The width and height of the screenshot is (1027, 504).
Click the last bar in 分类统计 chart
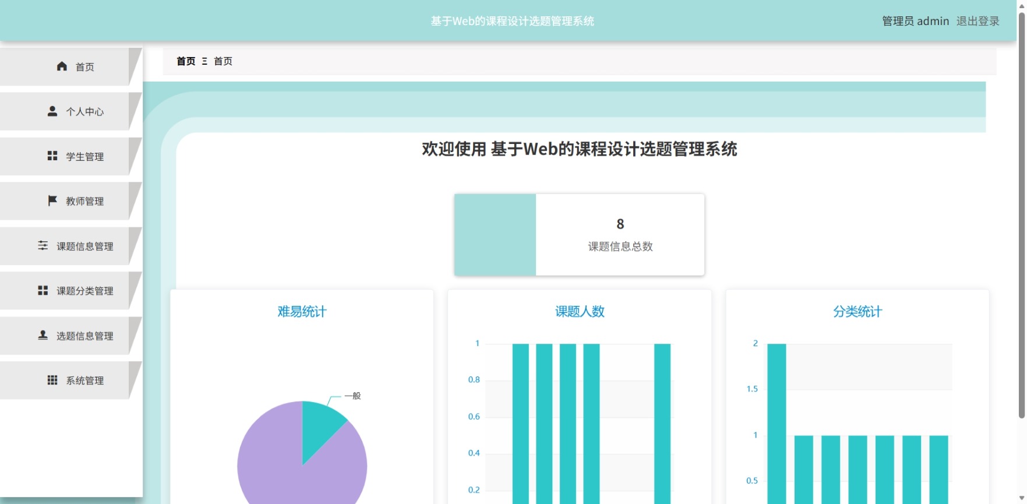click(x=938, y=470)
